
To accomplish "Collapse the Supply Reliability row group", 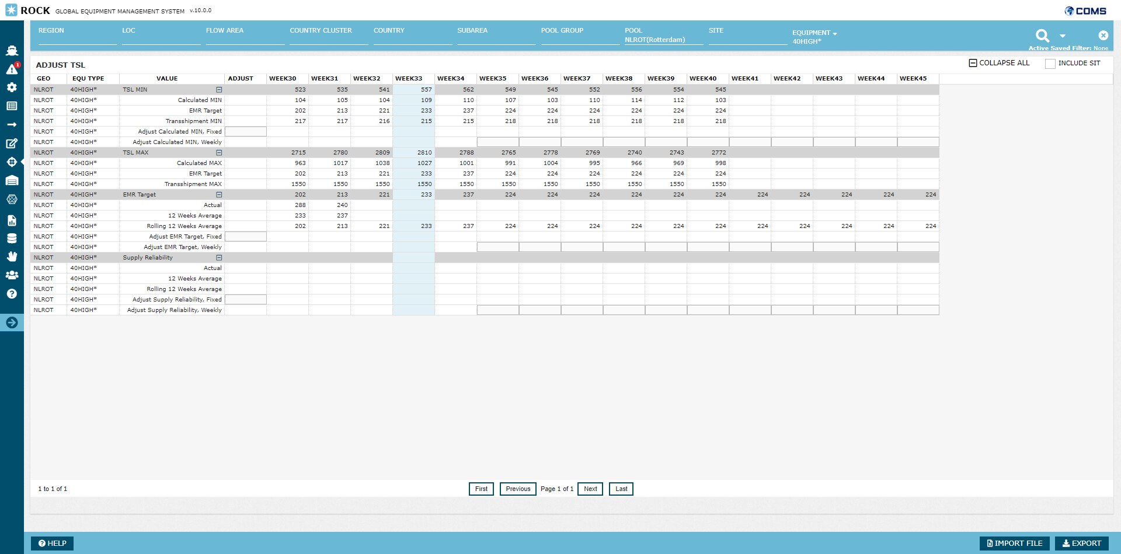I will click(x=219, y=258).
